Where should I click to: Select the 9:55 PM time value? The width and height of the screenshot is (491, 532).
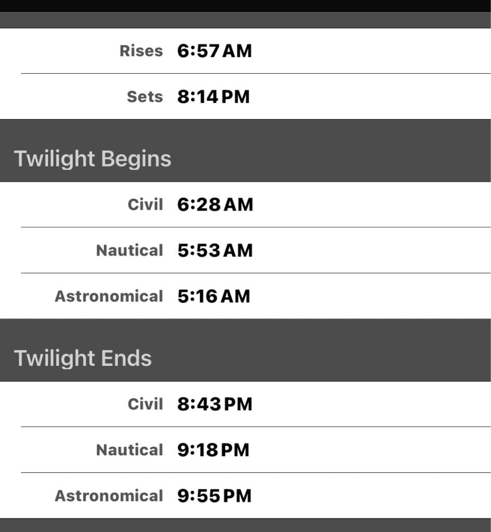click(x=215, y=496)
